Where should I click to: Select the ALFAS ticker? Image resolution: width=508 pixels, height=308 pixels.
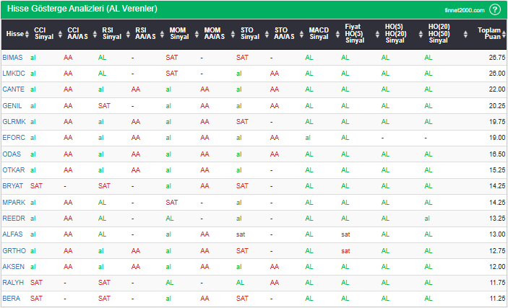click(12, 234)
